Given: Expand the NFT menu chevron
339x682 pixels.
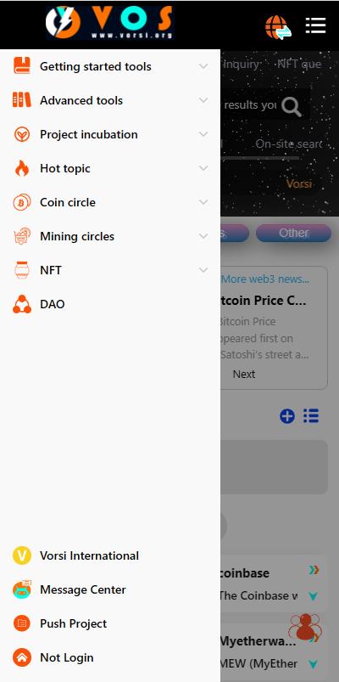Looking at the screenshot, I should tap(203, 270).
